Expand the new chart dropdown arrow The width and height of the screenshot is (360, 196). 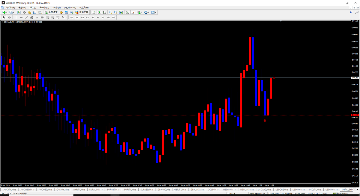point(7,12)
